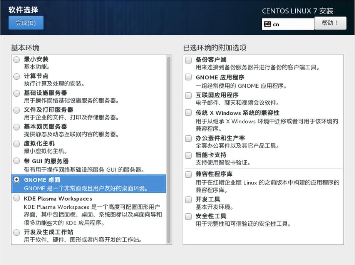The width and height of the screenshot is (355, 265).
Task: Open help with the 帮助! button
Action: click(330, 23)
